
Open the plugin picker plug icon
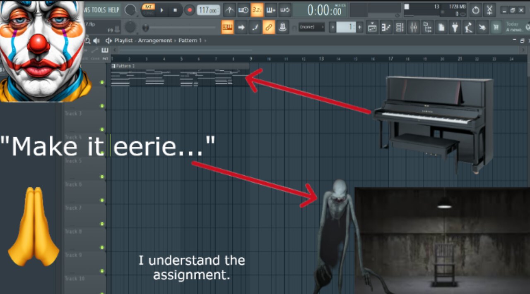point(455,27)
